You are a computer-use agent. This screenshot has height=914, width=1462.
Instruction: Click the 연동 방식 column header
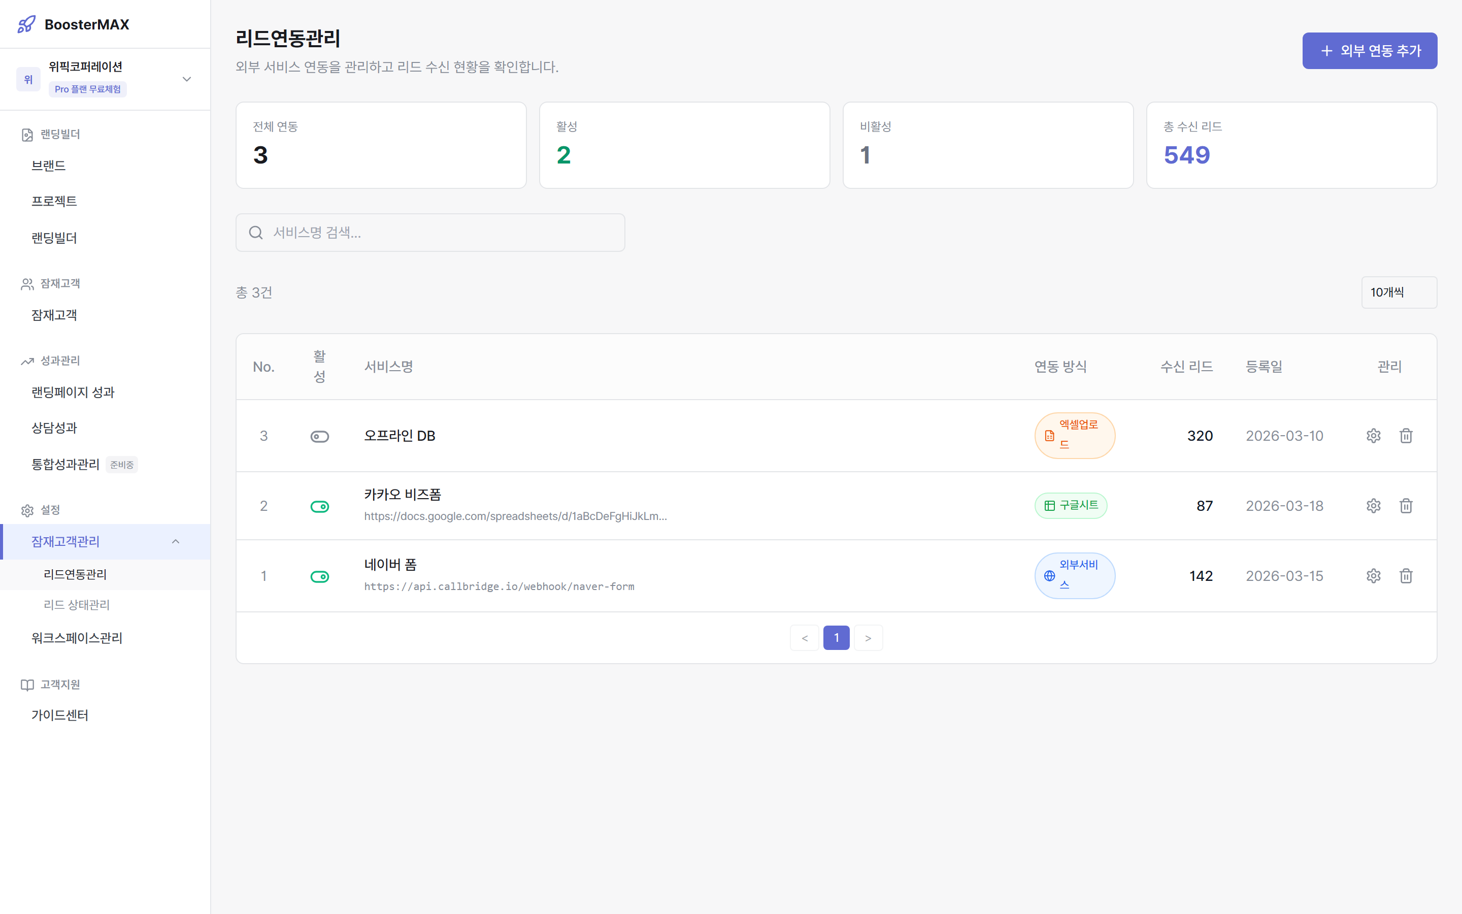coord(1060,367)
